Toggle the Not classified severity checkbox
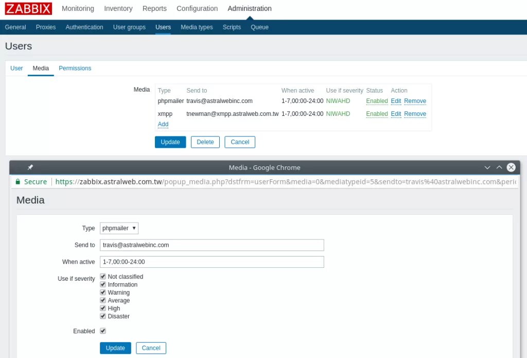 tap(103, 276)
